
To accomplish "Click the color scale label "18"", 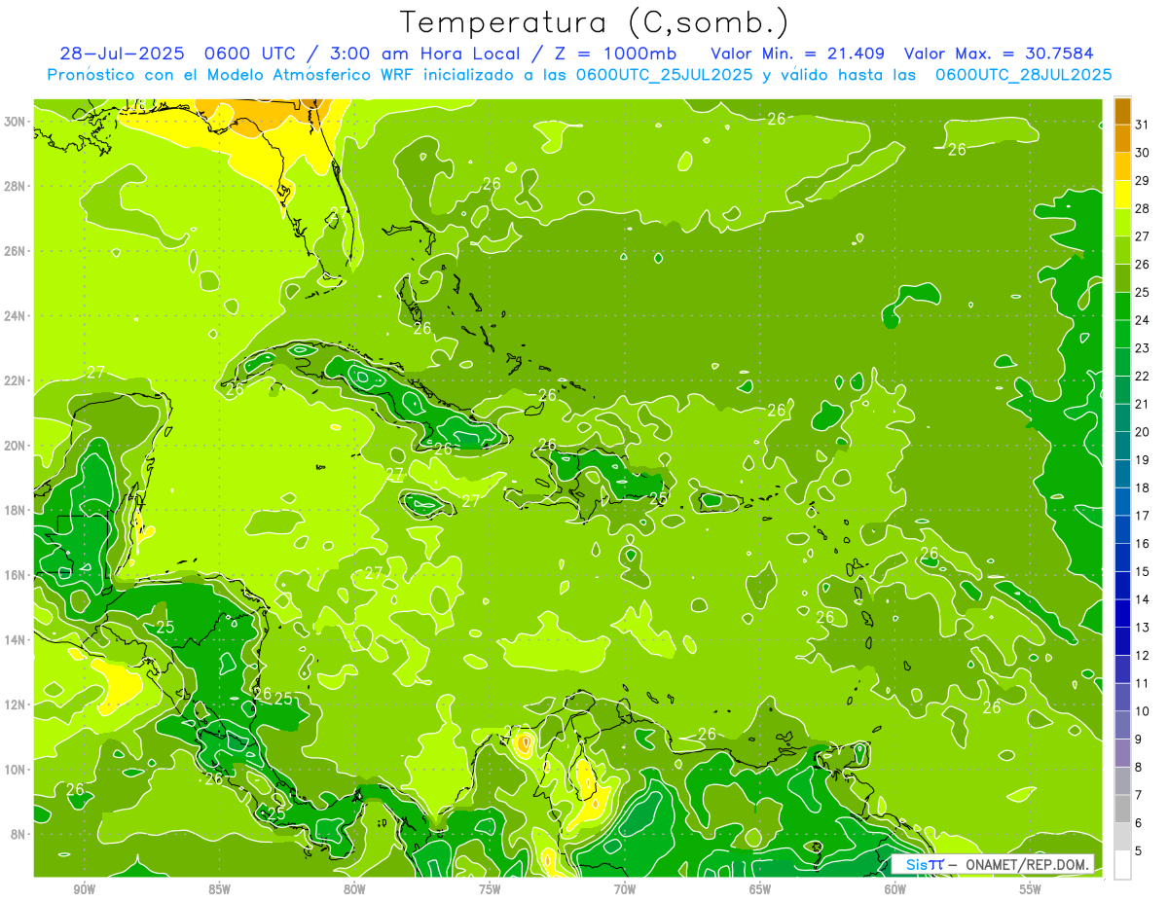I will pyautogui.click(x=1143, y=487).
